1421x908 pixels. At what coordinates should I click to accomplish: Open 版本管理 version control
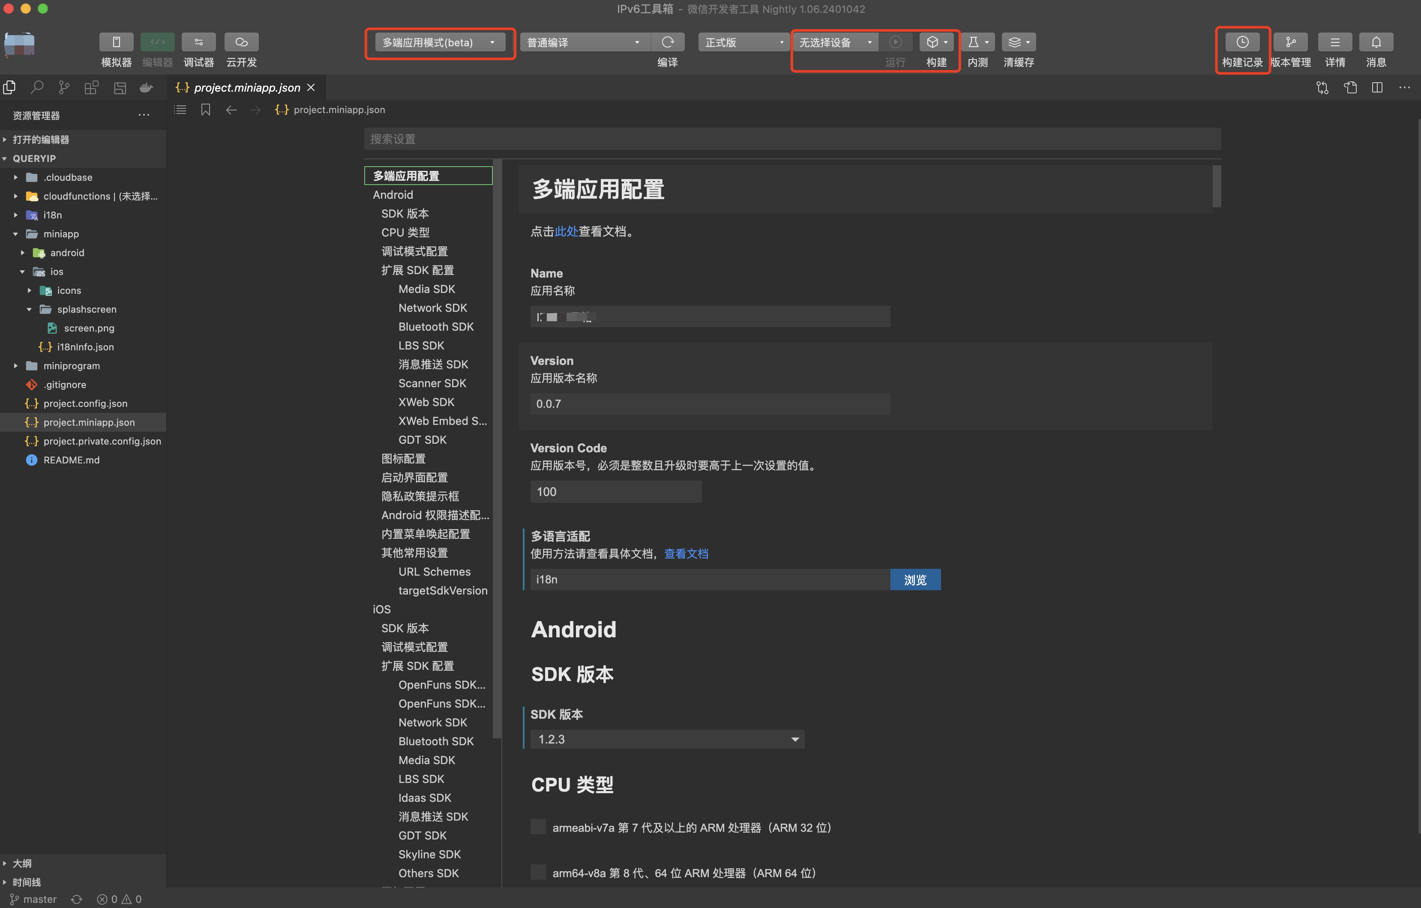tap(1291, 42)
